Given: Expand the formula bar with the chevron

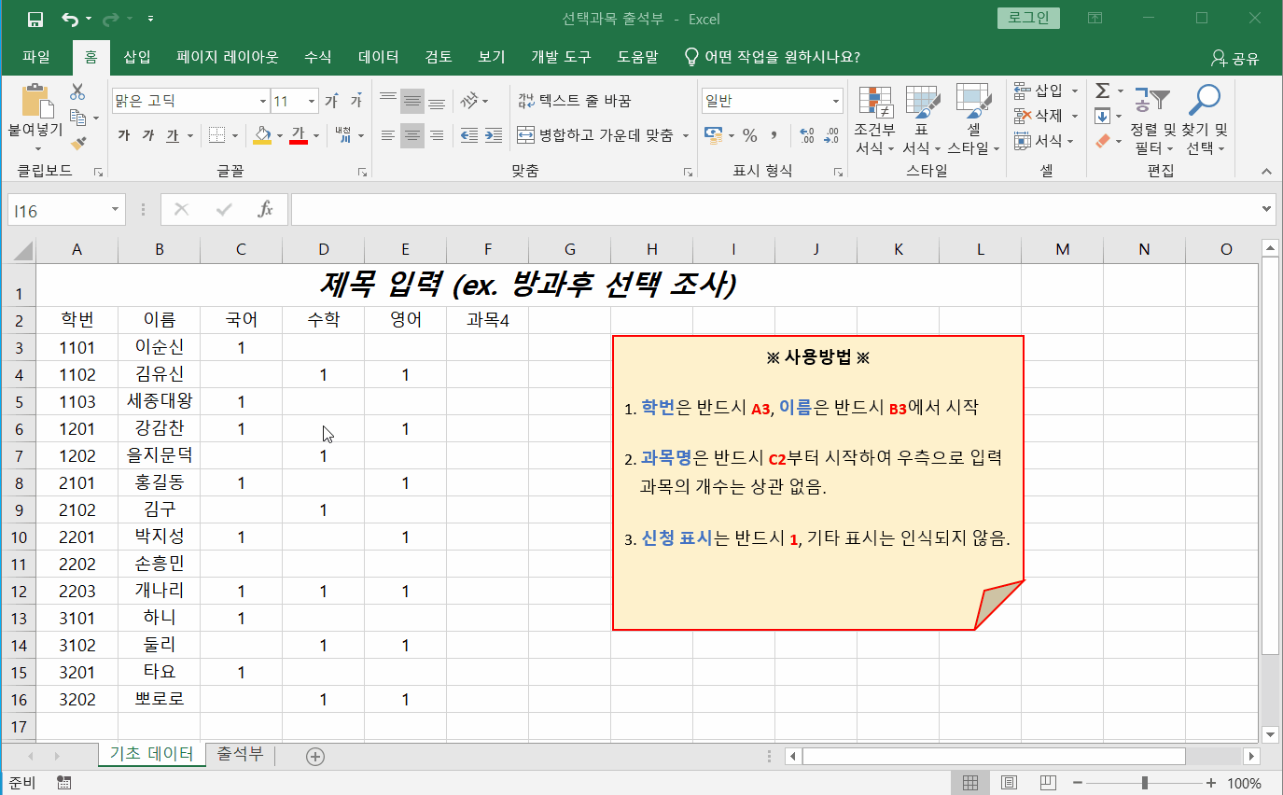Looking at the screenshot, I should pyautogui.click(x=1266, y=209).
